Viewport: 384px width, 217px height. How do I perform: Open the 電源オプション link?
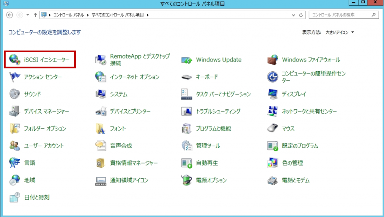tap(211, 180)
